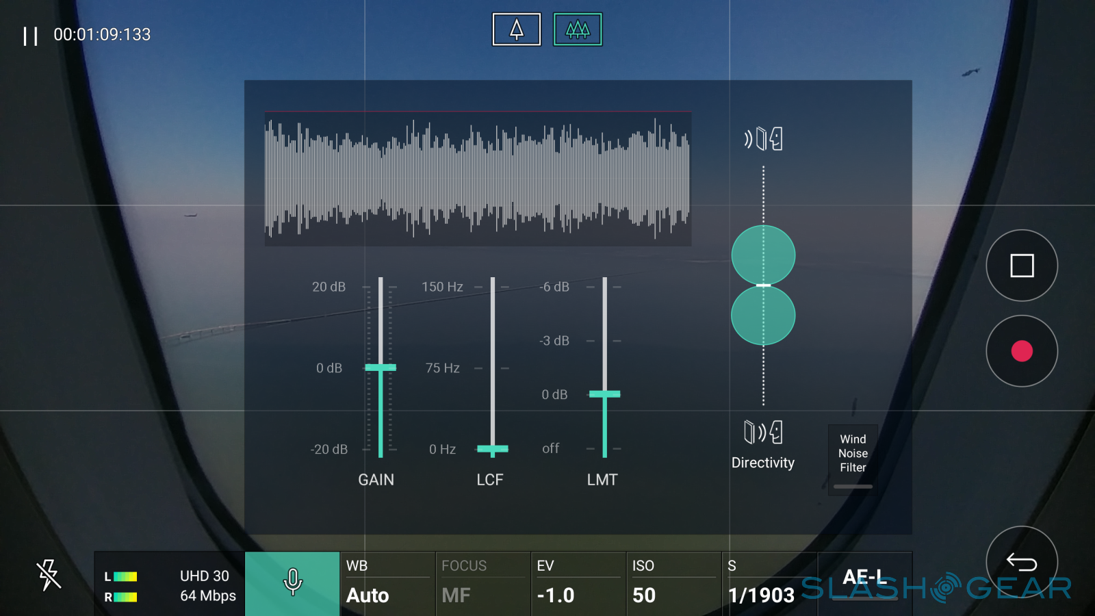
Task: Open the microphone audio settings tab
Action: (292, 582)
